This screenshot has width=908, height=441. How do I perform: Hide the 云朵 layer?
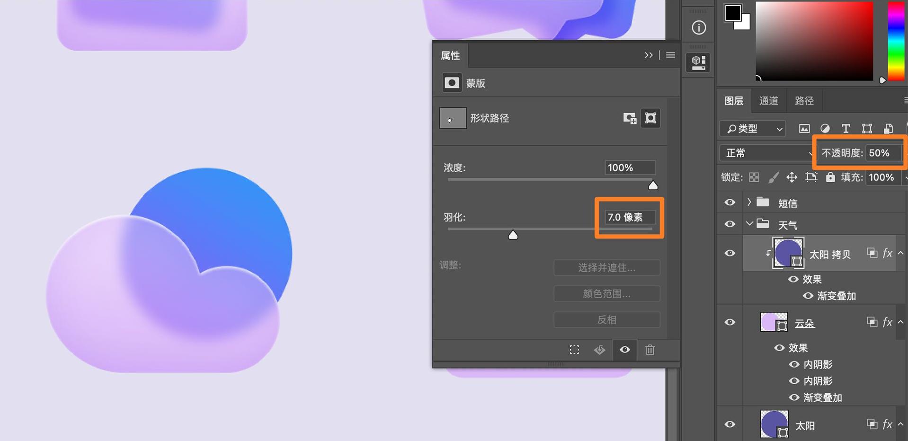pos(730,322)
